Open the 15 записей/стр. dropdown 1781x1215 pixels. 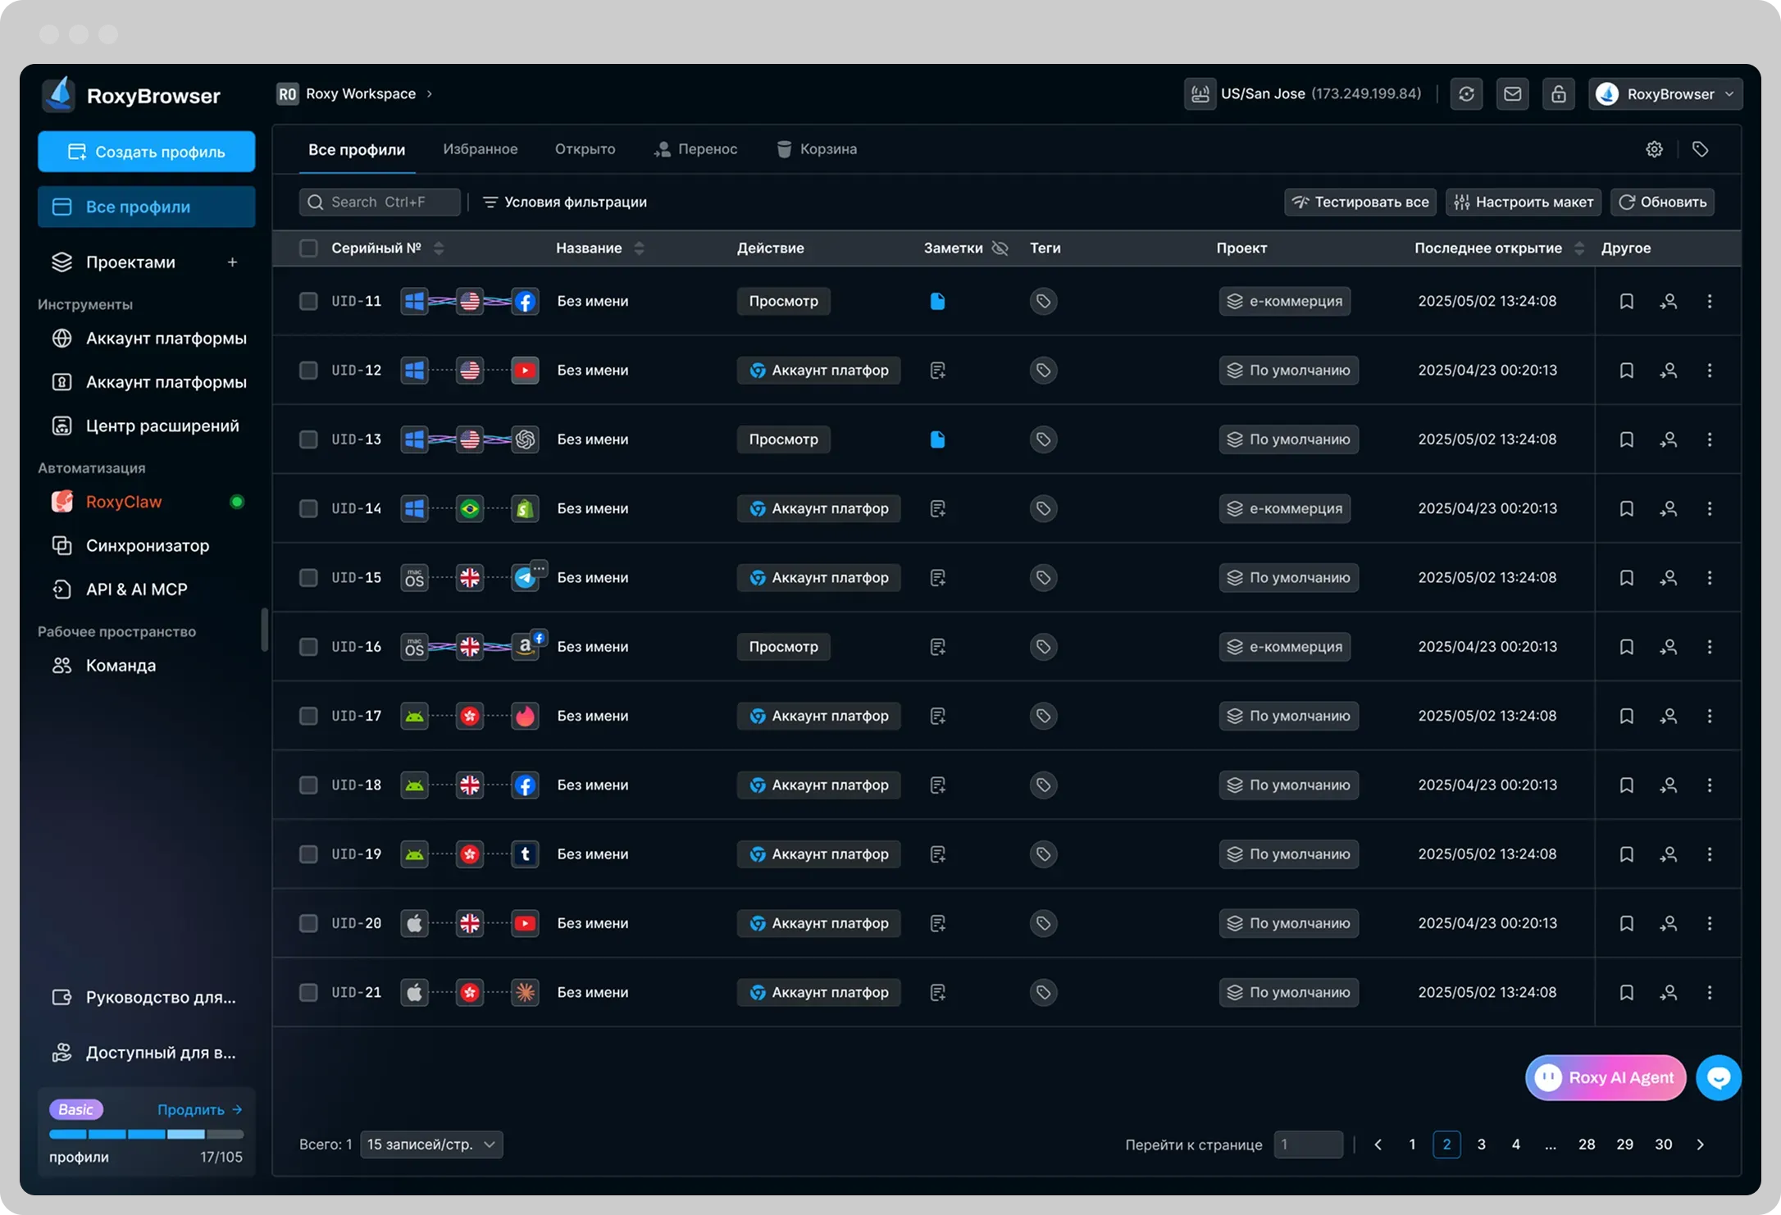[x=431, y=1144]
